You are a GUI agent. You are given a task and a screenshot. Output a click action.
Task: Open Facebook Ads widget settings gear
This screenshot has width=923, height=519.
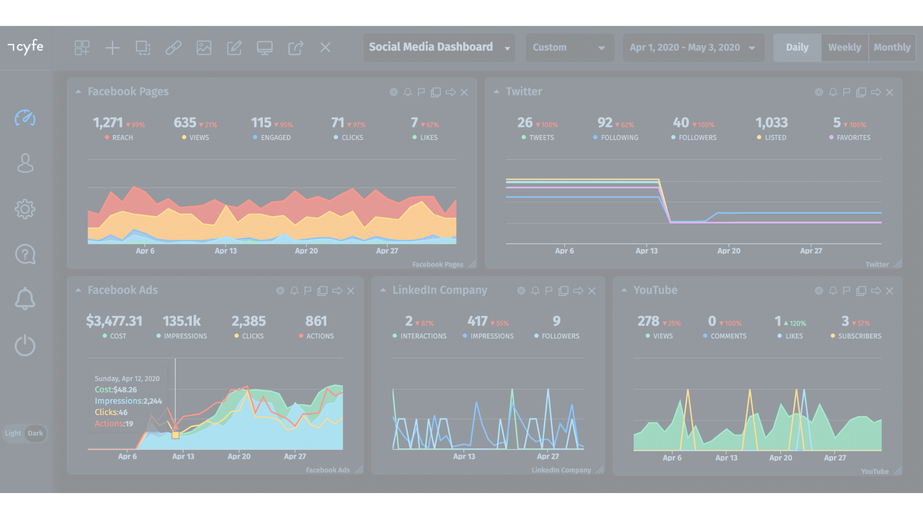coord(280,291)
